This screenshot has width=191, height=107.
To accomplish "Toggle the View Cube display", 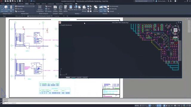I will coord(6,9).
